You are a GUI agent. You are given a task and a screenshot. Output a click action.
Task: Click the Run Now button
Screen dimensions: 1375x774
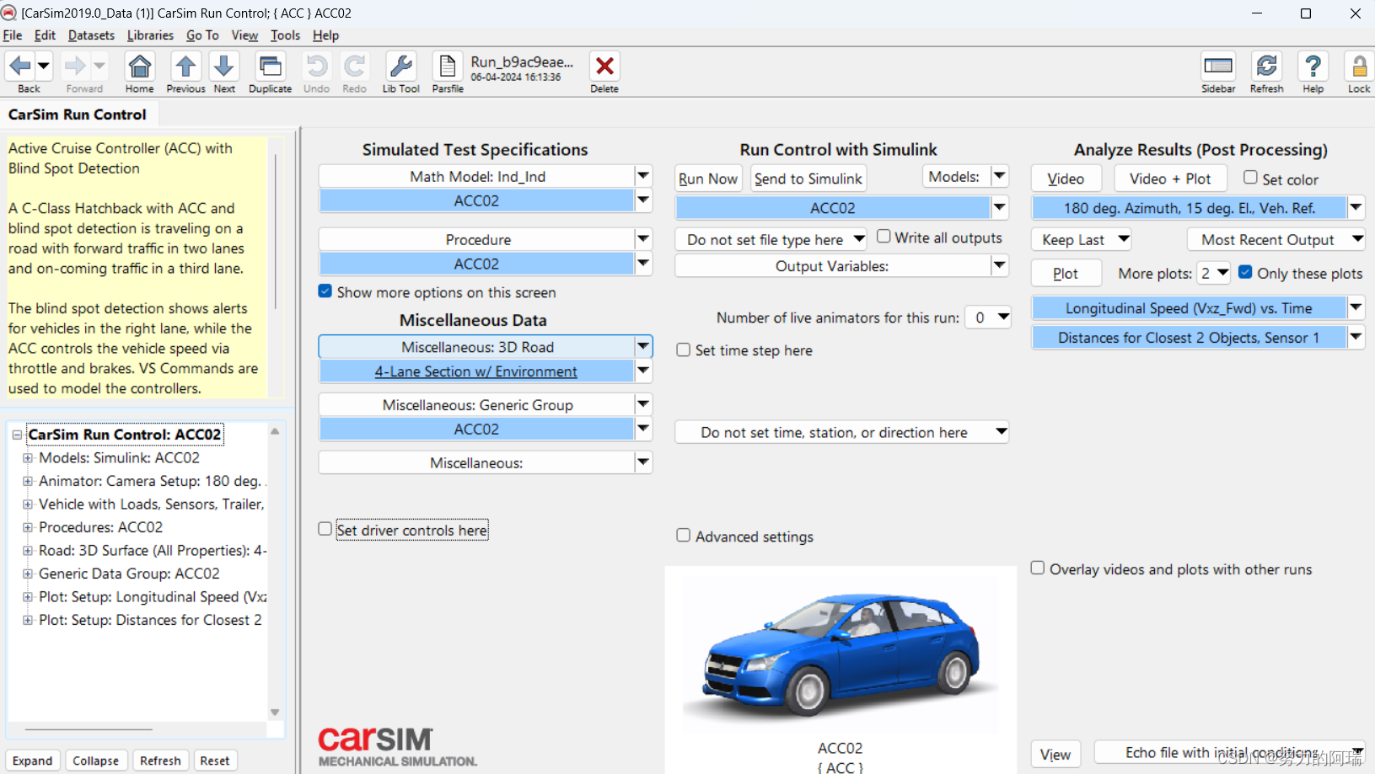click(708, 179)
